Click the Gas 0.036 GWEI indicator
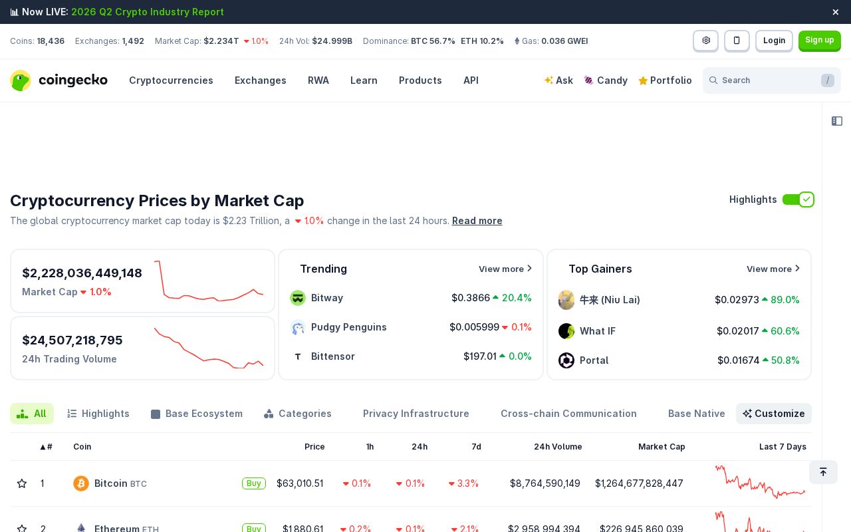 coord(551,41)
